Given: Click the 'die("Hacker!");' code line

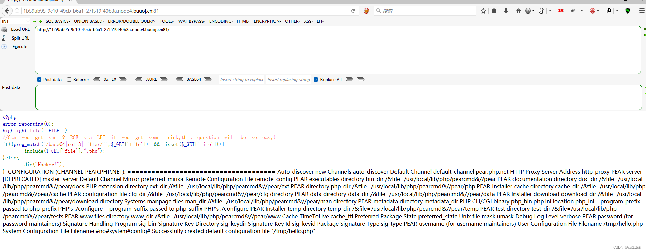Looking at the screenshot, I should point(44,165).
